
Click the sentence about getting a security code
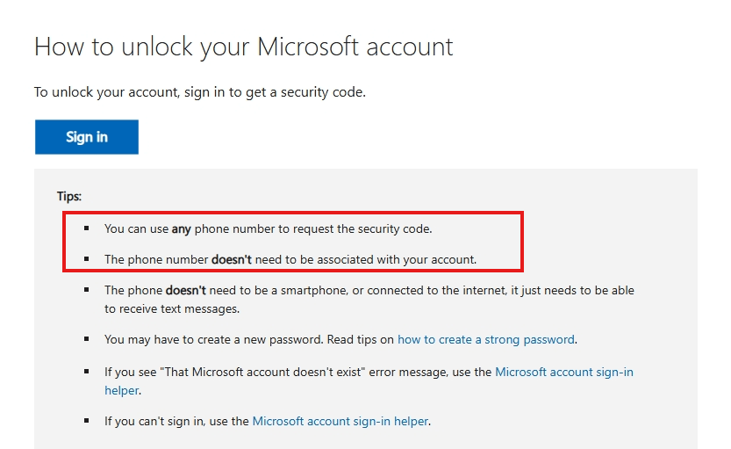pos(200,92)
